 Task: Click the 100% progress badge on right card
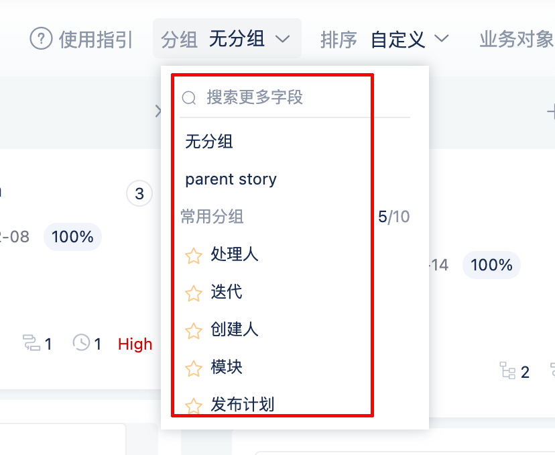491,265
